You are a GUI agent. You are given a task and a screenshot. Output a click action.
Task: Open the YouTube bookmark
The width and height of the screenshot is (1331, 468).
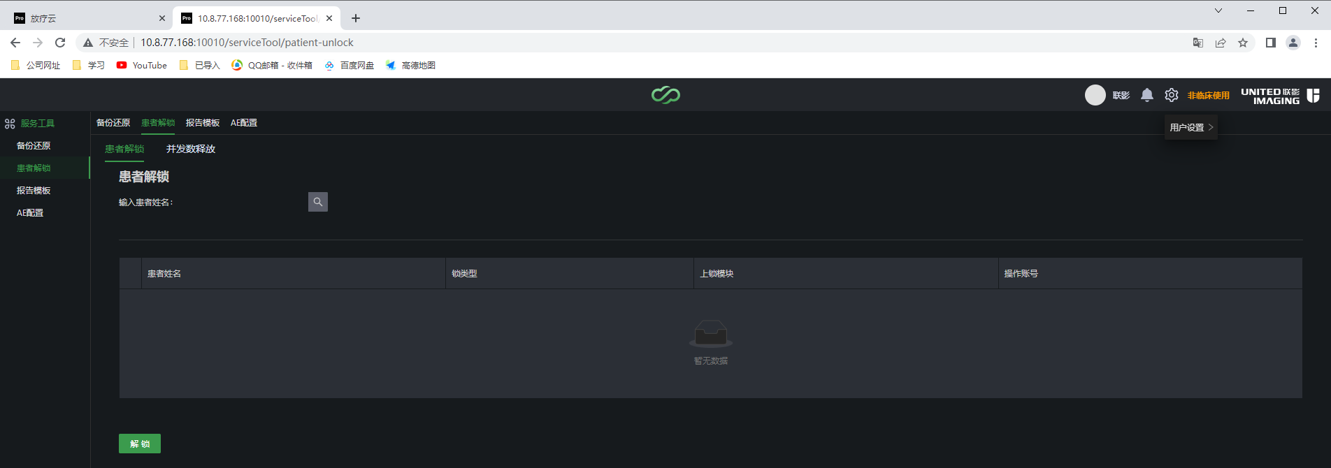(x=142, y=65)
